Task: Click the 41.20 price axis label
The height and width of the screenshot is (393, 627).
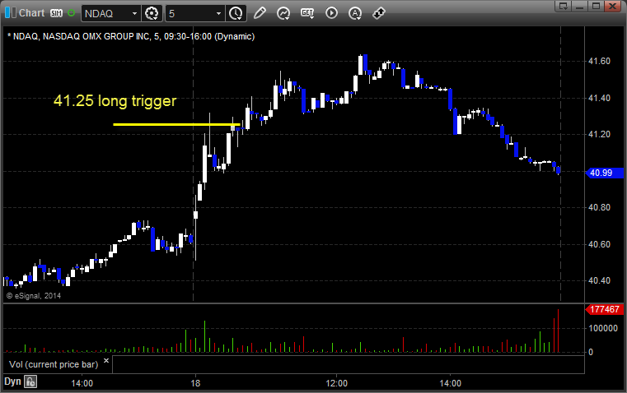Action: pyautogui.click(x=599, y=134)
